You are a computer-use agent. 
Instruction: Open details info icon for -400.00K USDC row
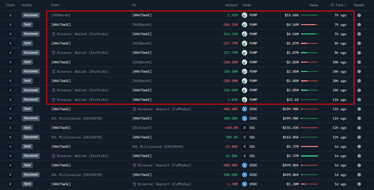[359, 109]
